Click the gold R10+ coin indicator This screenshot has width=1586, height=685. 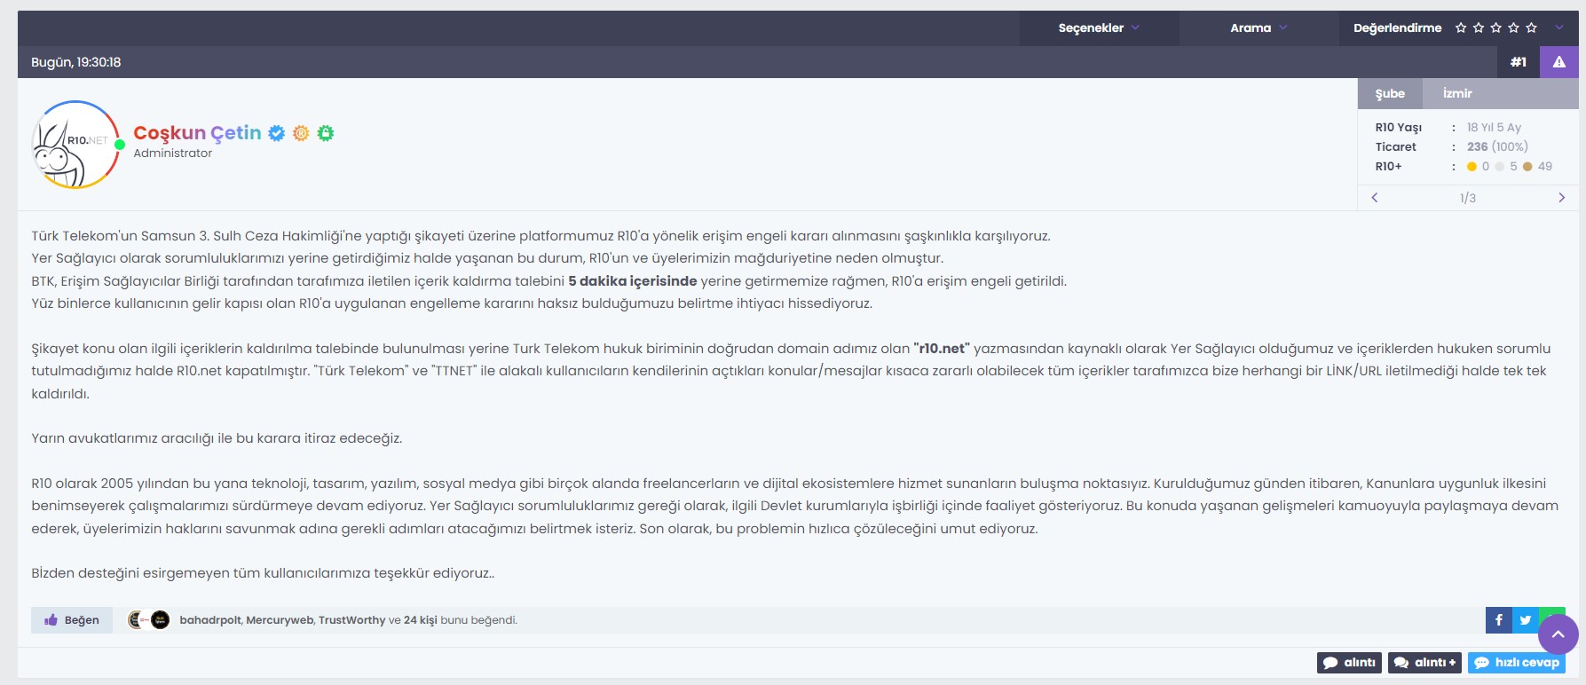(x=1472, y=166)
